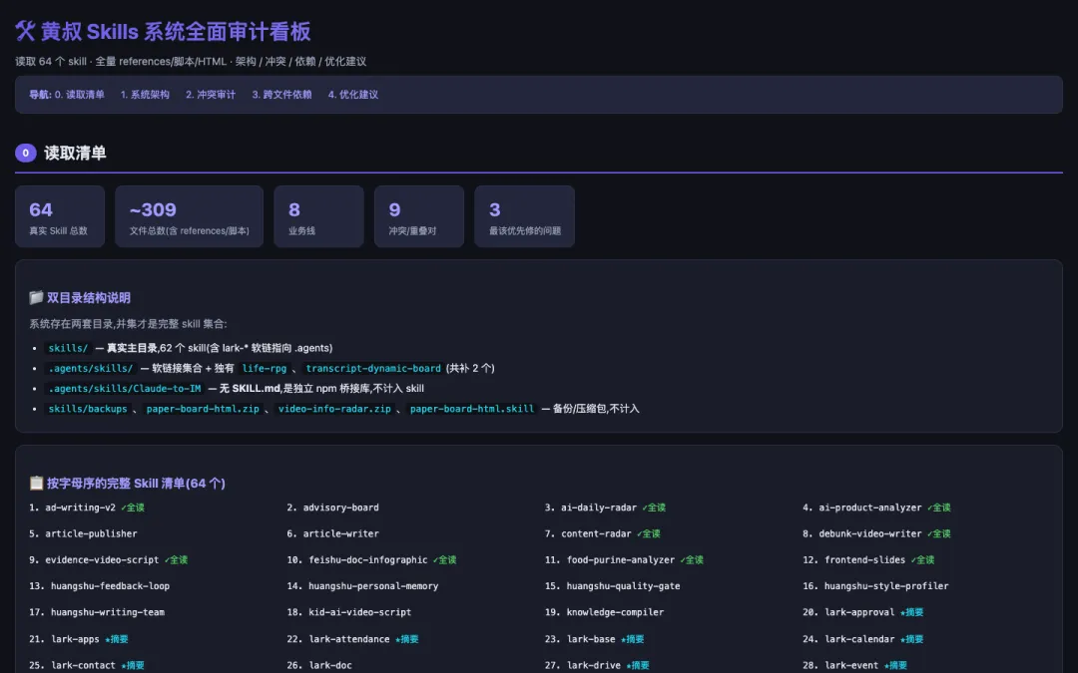Click skill item 18. kid-ai-video-script

348,612
